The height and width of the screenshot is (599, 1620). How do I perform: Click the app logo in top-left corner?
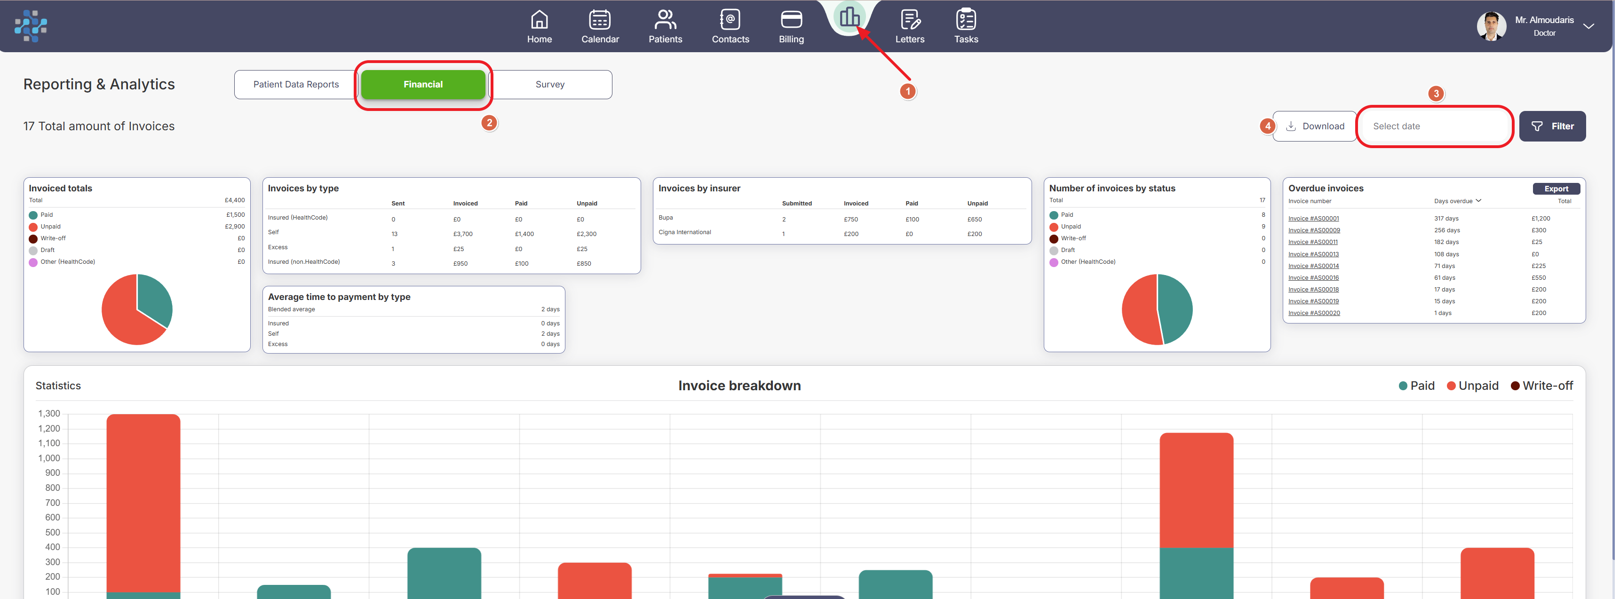click(31, 26)
